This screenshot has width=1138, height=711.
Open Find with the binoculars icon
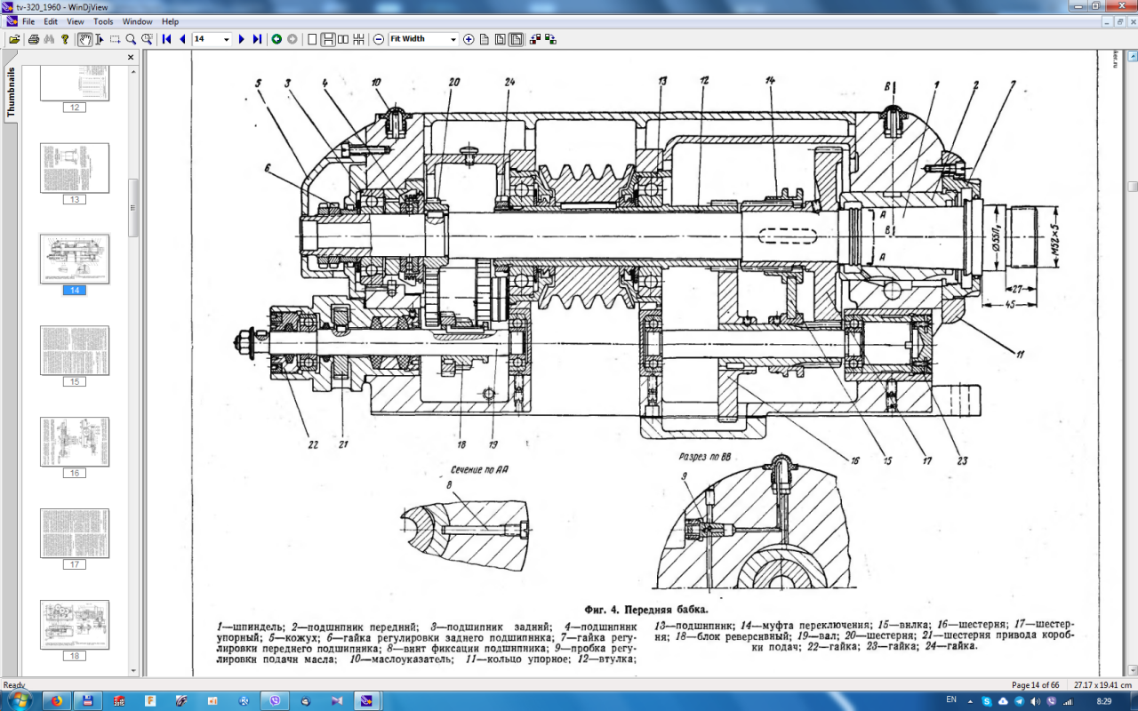pos(49,39)
